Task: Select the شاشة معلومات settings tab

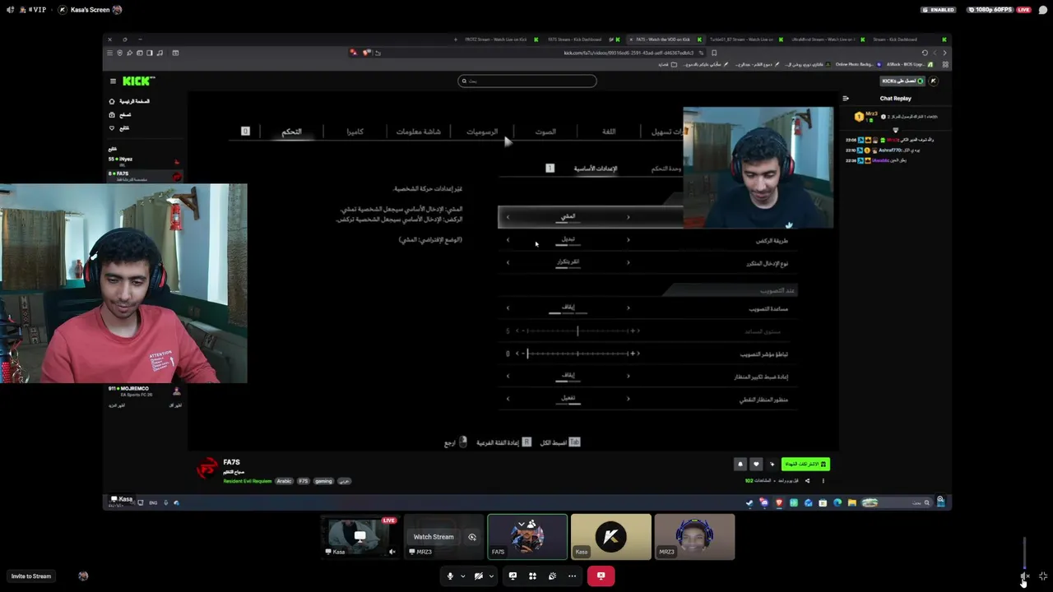Action: click(419, 132)
